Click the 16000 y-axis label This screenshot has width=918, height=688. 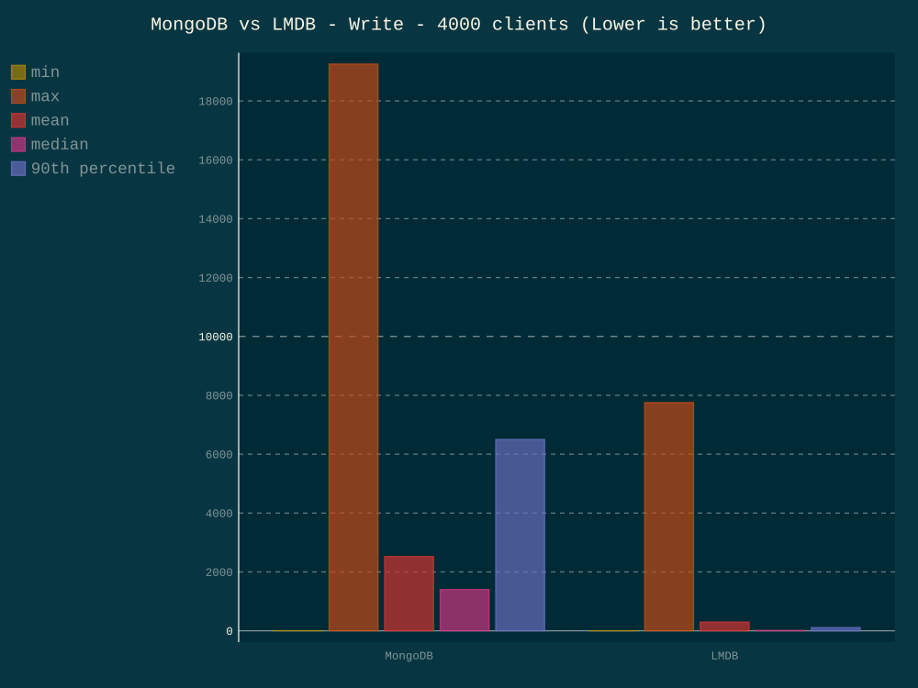click(x=216, y=161)
